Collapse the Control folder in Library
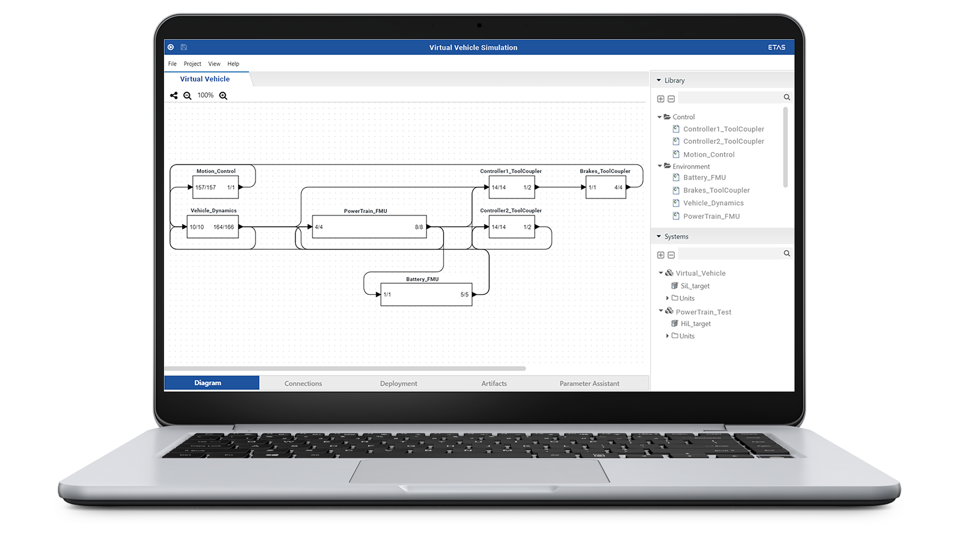The image size is (957, 538). 660,117
